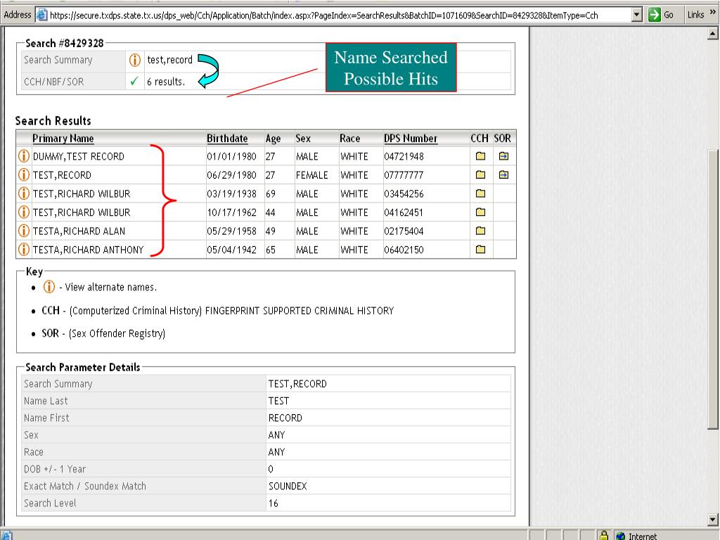This screenshot has width=720, height=540.
Task: Open SOR record for DUMMY,TEST RECORD
Action: coord(503,156)
